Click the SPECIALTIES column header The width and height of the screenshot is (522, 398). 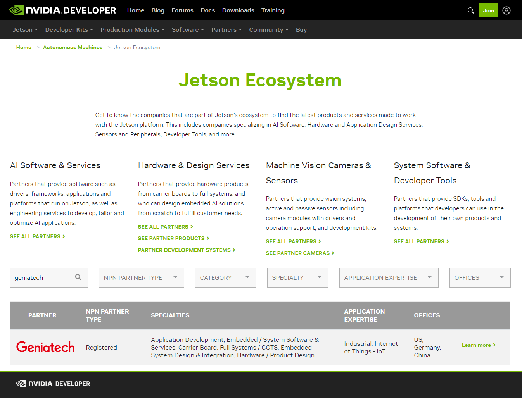coord(170,315)
